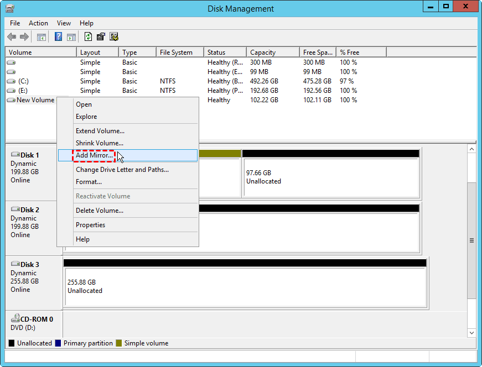Click the Show/Hide Console Tree icon
Screen dimensions: 482x367
click(41, 37)
